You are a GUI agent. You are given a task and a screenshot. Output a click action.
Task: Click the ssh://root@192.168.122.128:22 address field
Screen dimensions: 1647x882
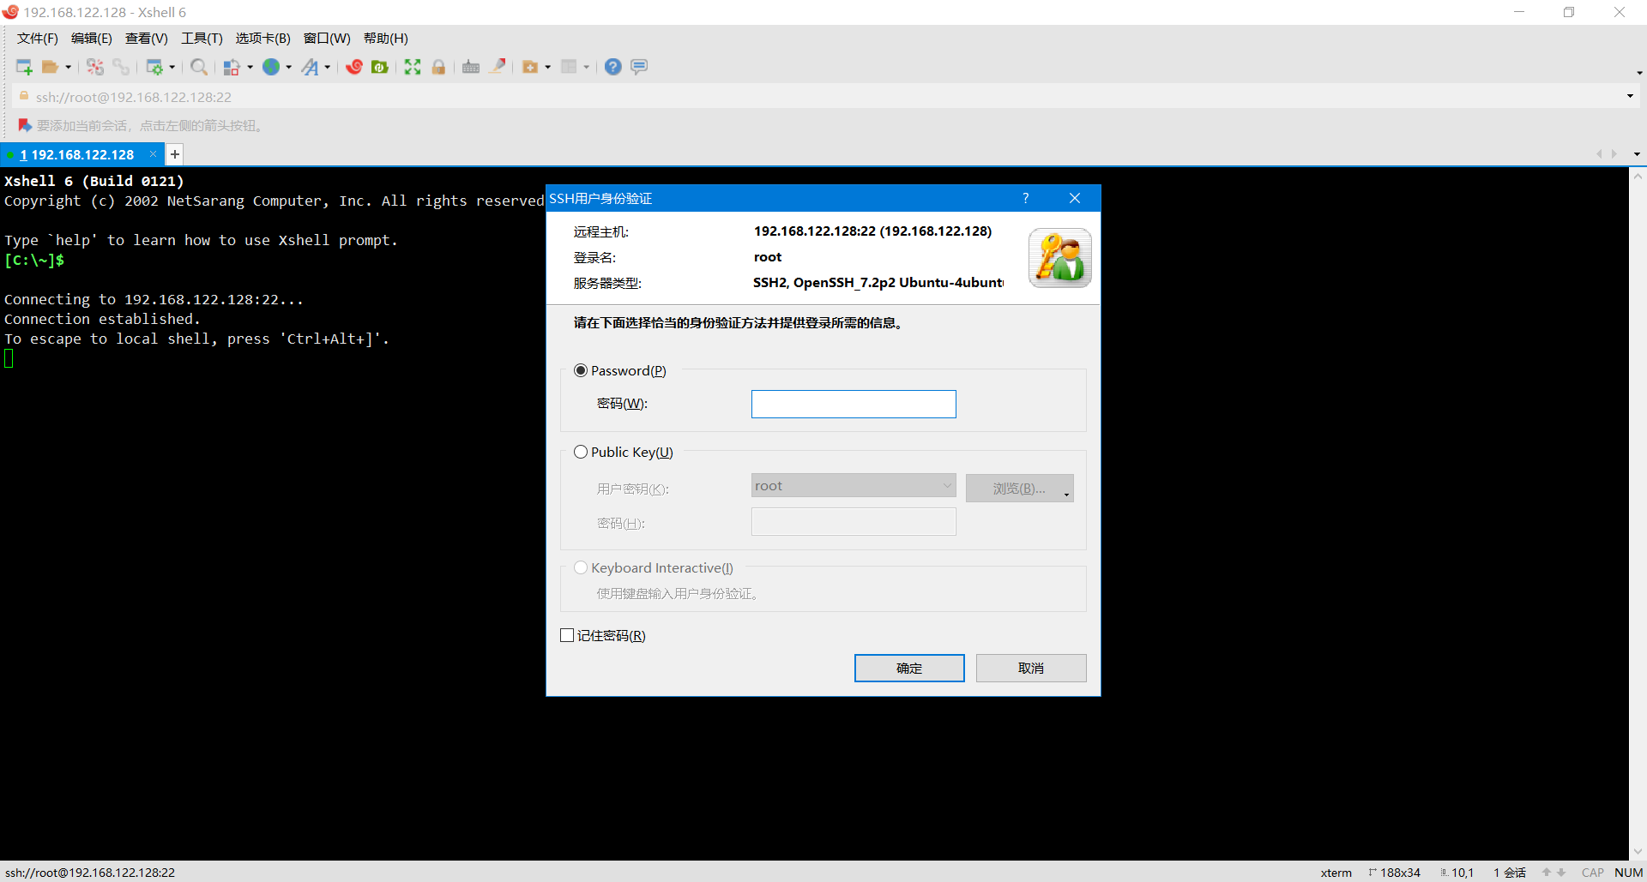823,97
